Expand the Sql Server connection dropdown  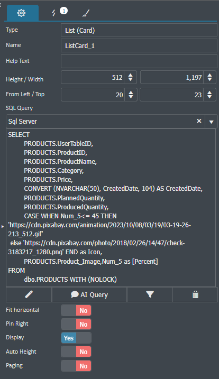(x=211, y=122)
